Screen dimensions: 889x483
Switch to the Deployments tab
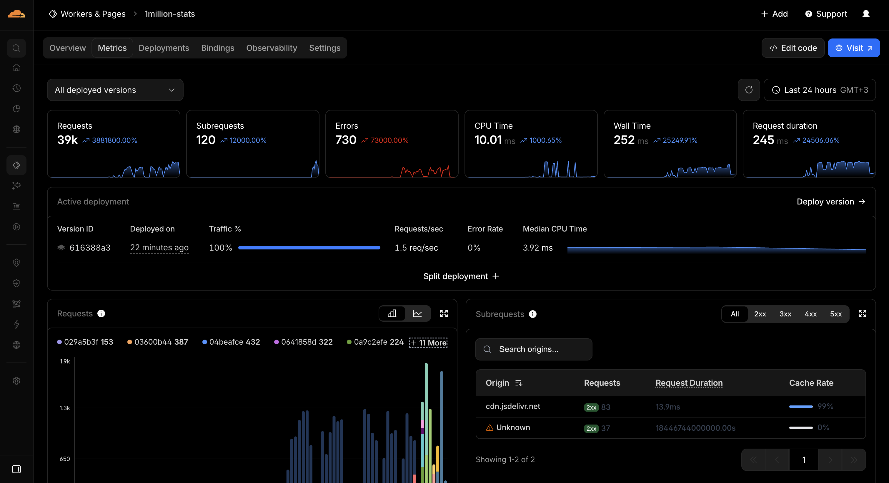pyautogui.click(x=164, y=48)
